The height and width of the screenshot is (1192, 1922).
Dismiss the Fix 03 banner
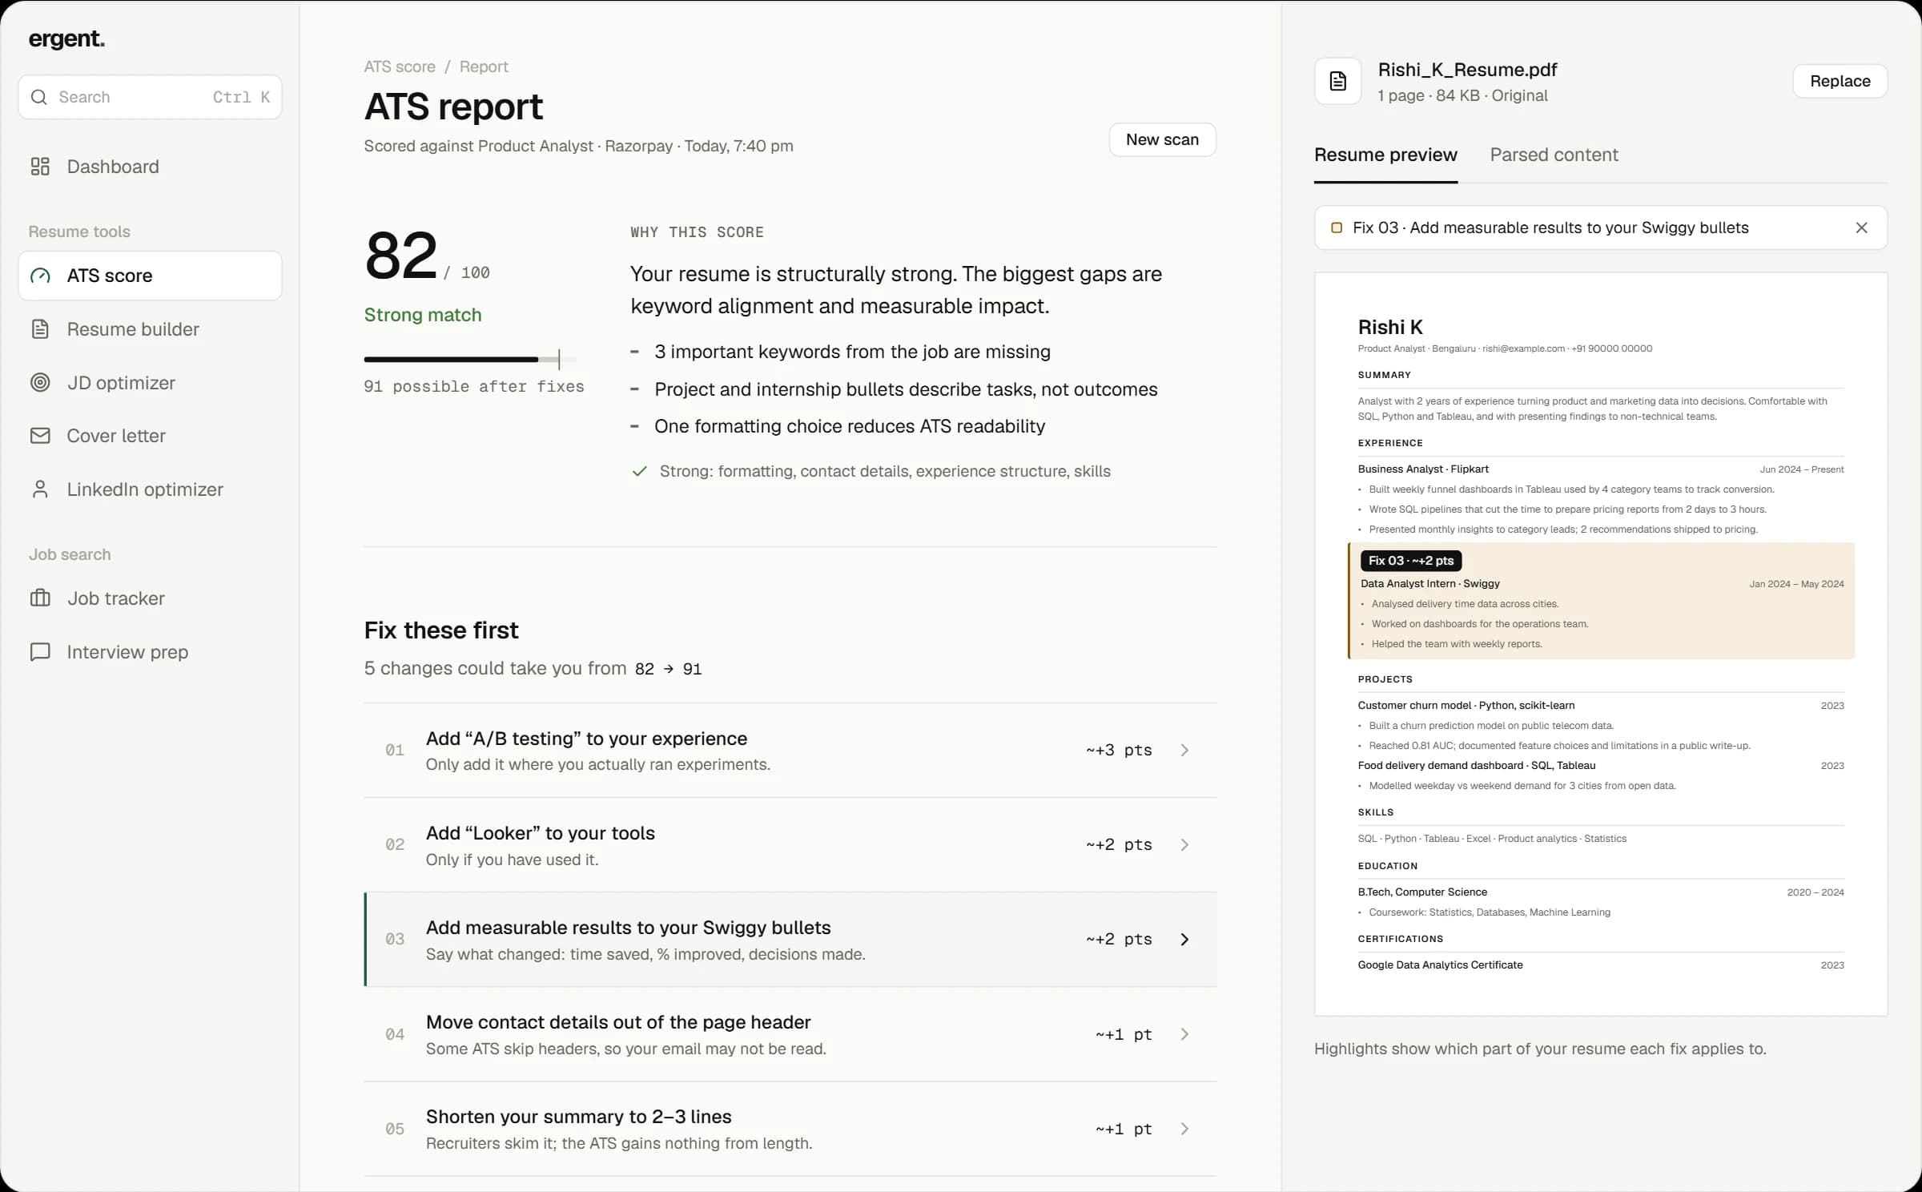point(1861,228)
